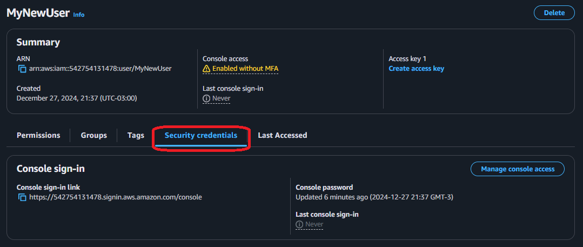The height and width of the screenshot is (247, 583).
Task: Open Manage console access
Action: pos(517,169)
